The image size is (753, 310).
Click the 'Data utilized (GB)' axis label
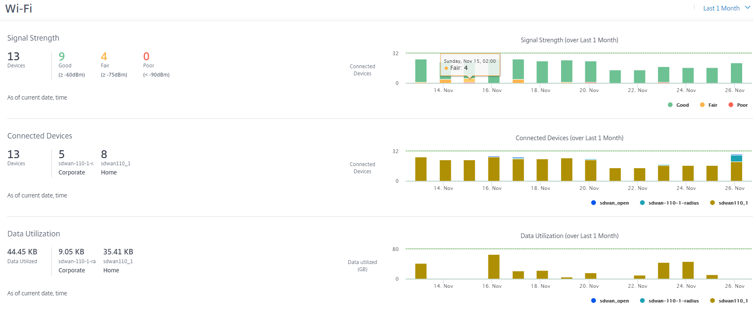(x=362, y=266)
